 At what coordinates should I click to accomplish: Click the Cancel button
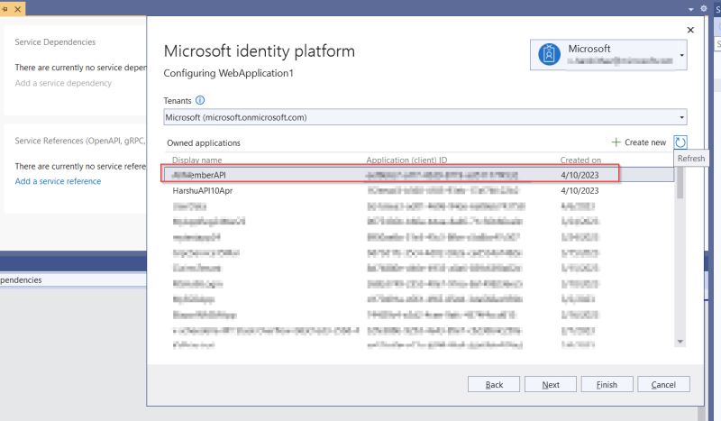click(x=663, y=384)
